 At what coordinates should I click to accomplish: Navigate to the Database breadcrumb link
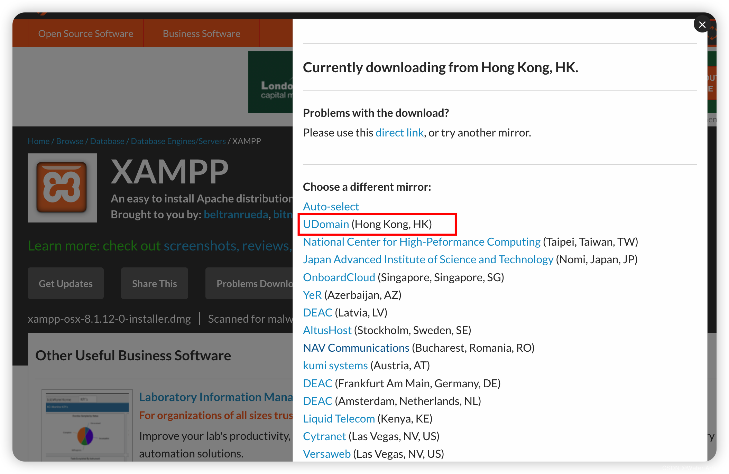click(107, 141)
